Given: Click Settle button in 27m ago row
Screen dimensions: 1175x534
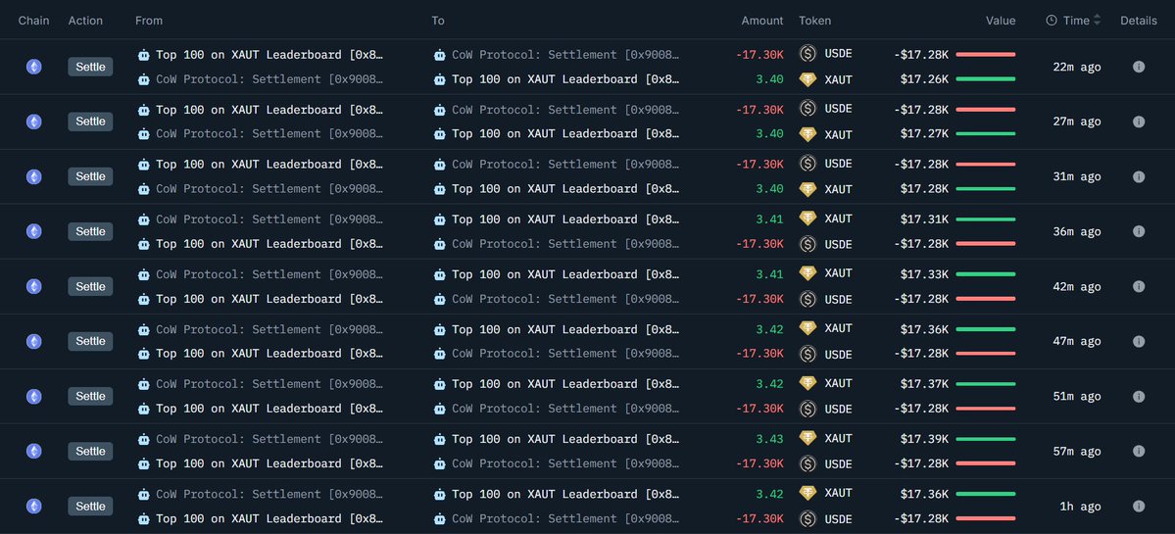Looking at the screenshot, I should 91,121.
